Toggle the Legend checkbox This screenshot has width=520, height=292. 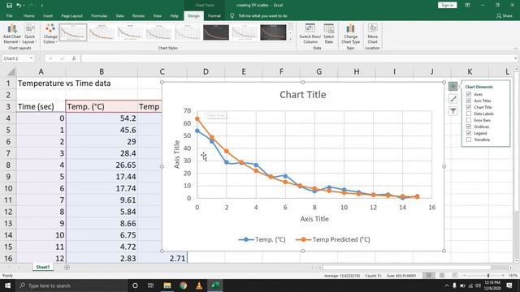pos(469,133)
